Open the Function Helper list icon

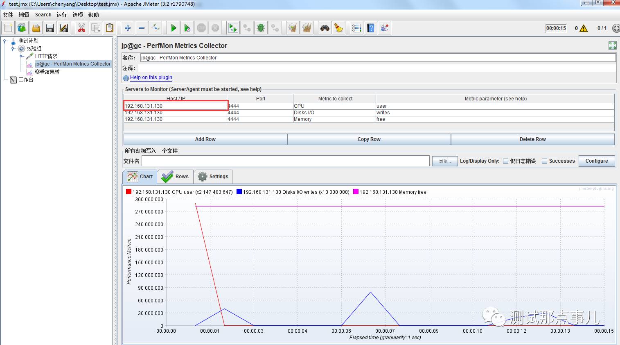[356, 28]
